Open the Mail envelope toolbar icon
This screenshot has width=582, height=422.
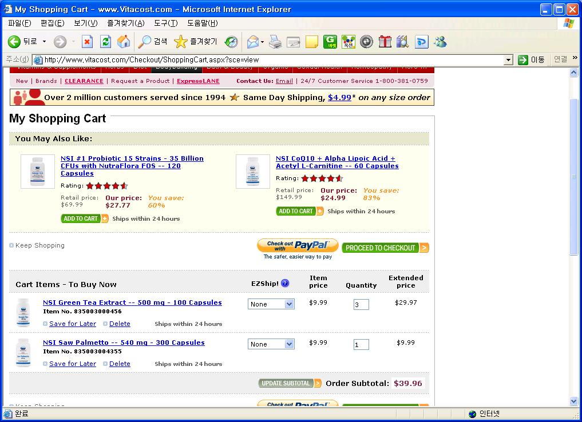tap(253, 42)
